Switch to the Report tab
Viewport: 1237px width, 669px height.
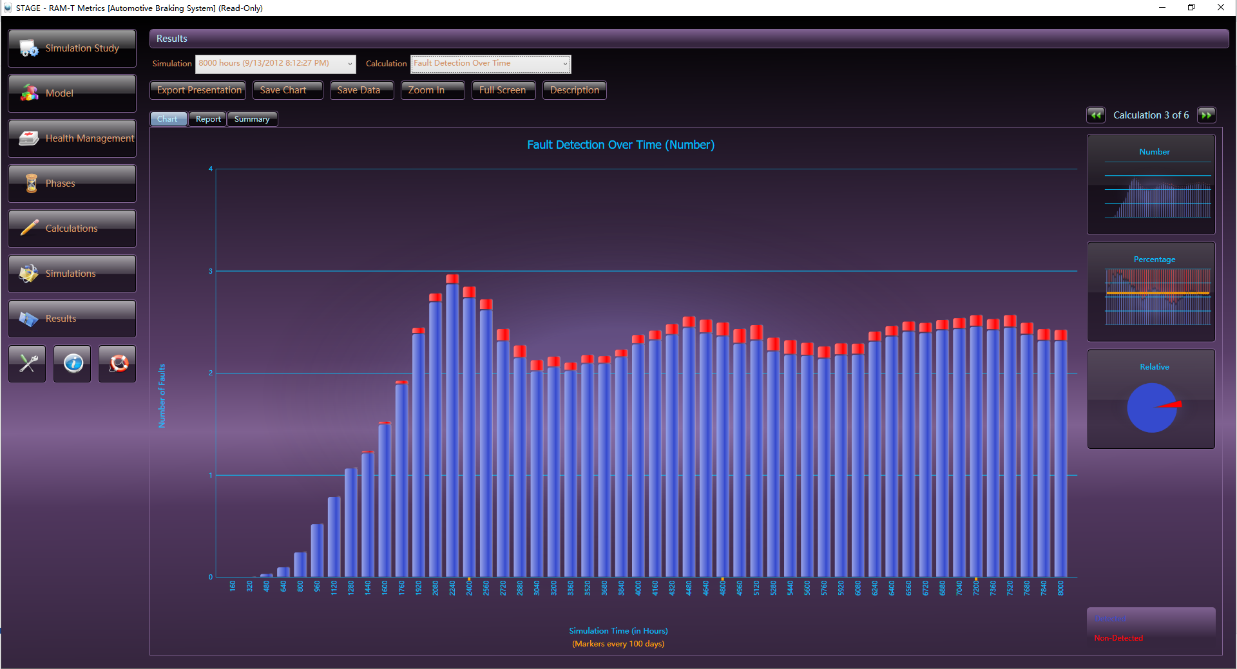(208, 119)
